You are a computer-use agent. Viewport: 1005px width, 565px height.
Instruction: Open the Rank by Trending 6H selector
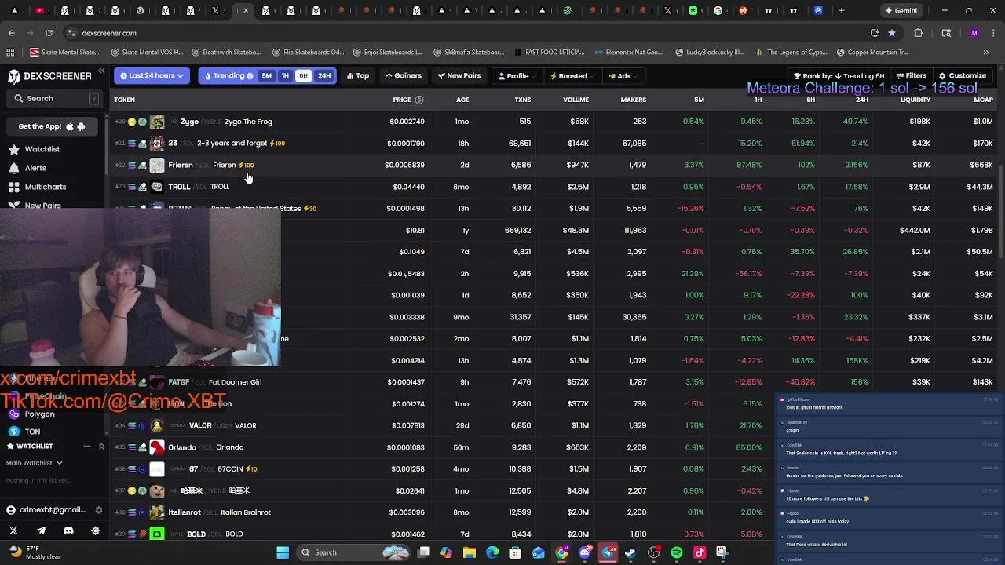(x=839, y=76)
